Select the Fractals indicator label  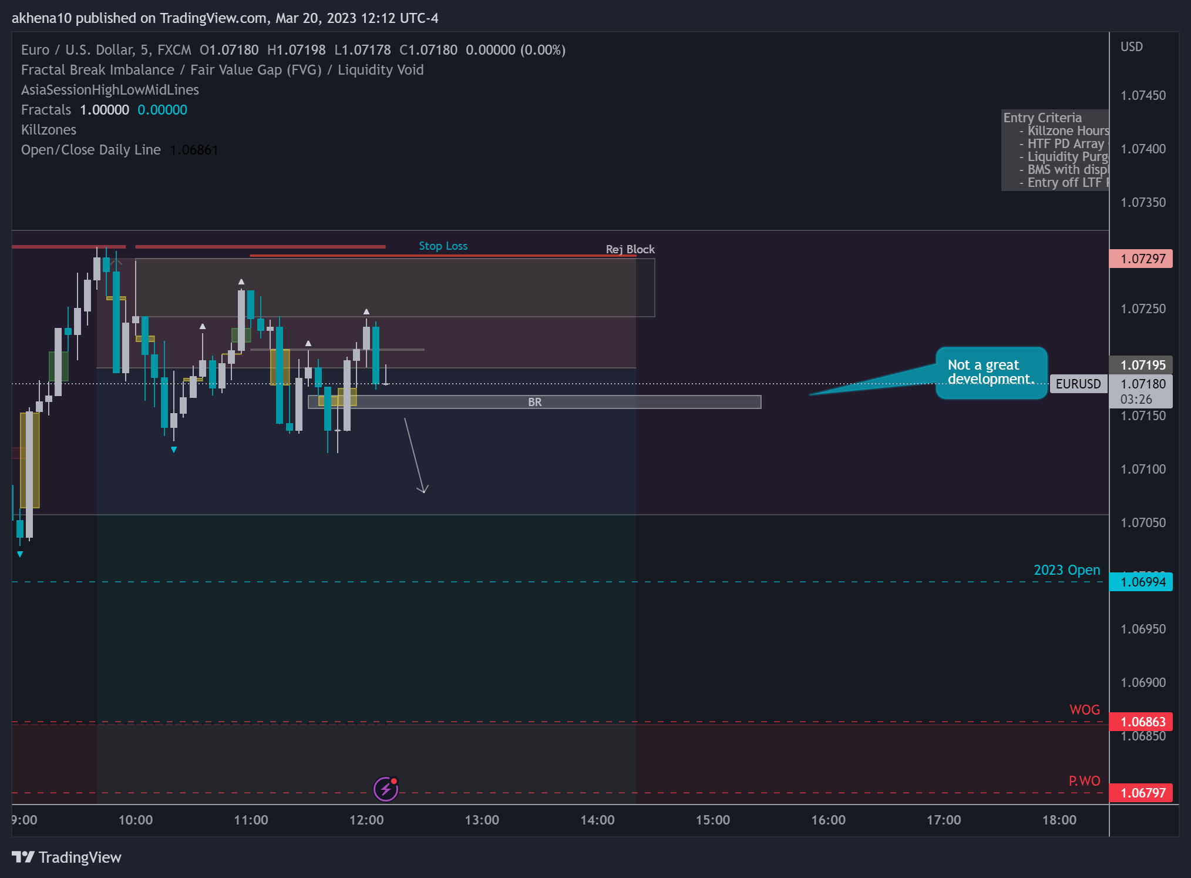click(x=46, y=110)
